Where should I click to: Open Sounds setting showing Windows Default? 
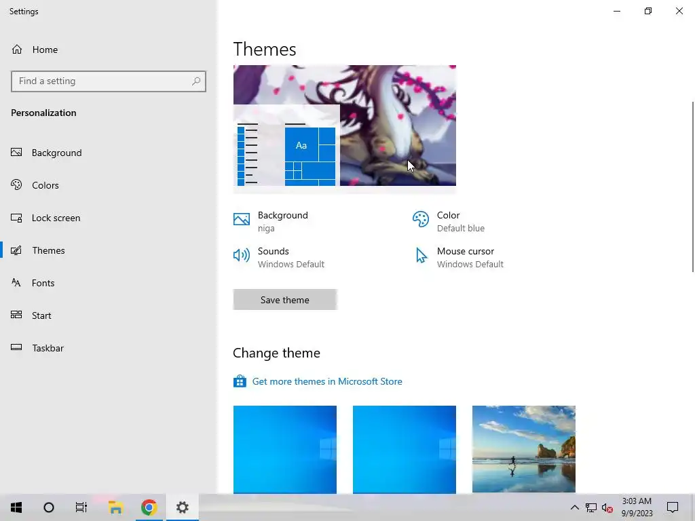pyautogui.click(x=279, y=257)
